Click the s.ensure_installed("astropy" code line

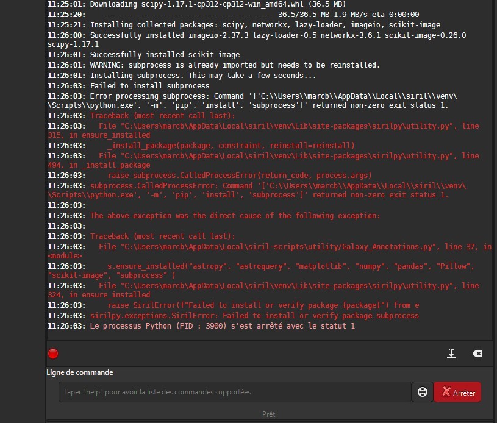(261, 271)
